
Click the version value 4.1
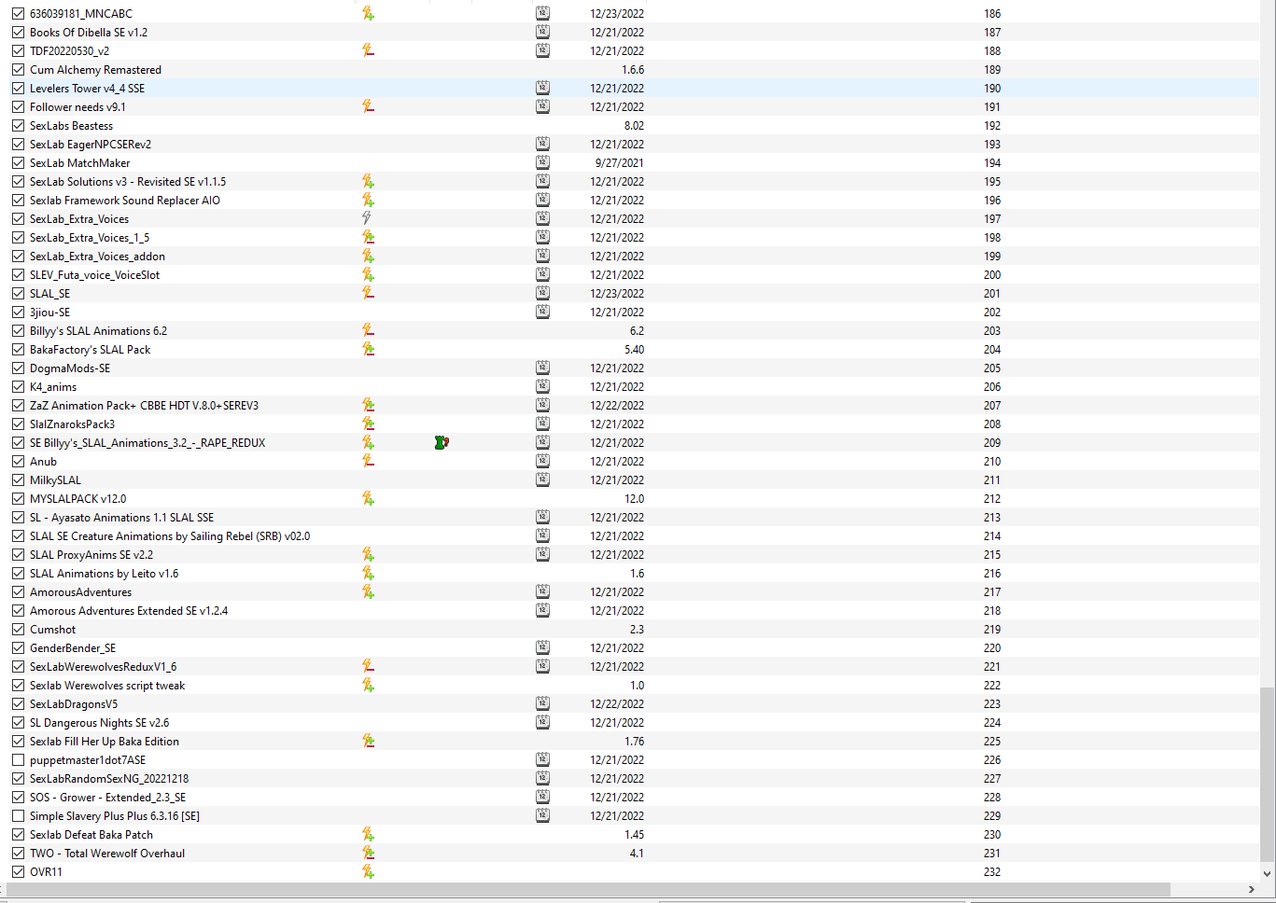point(637,854)
